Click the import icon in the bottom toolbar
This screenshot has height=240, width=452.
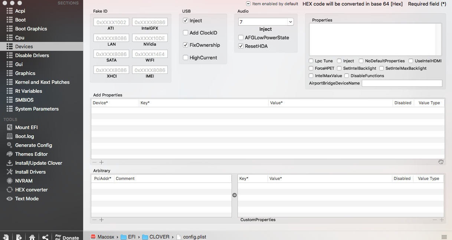pyautogui.click(x=6, y=237)
